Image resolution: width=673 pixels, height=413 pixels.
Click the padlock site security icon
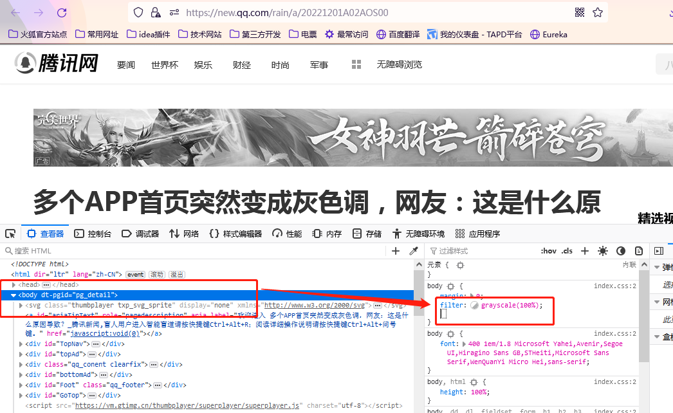[155, 13]
